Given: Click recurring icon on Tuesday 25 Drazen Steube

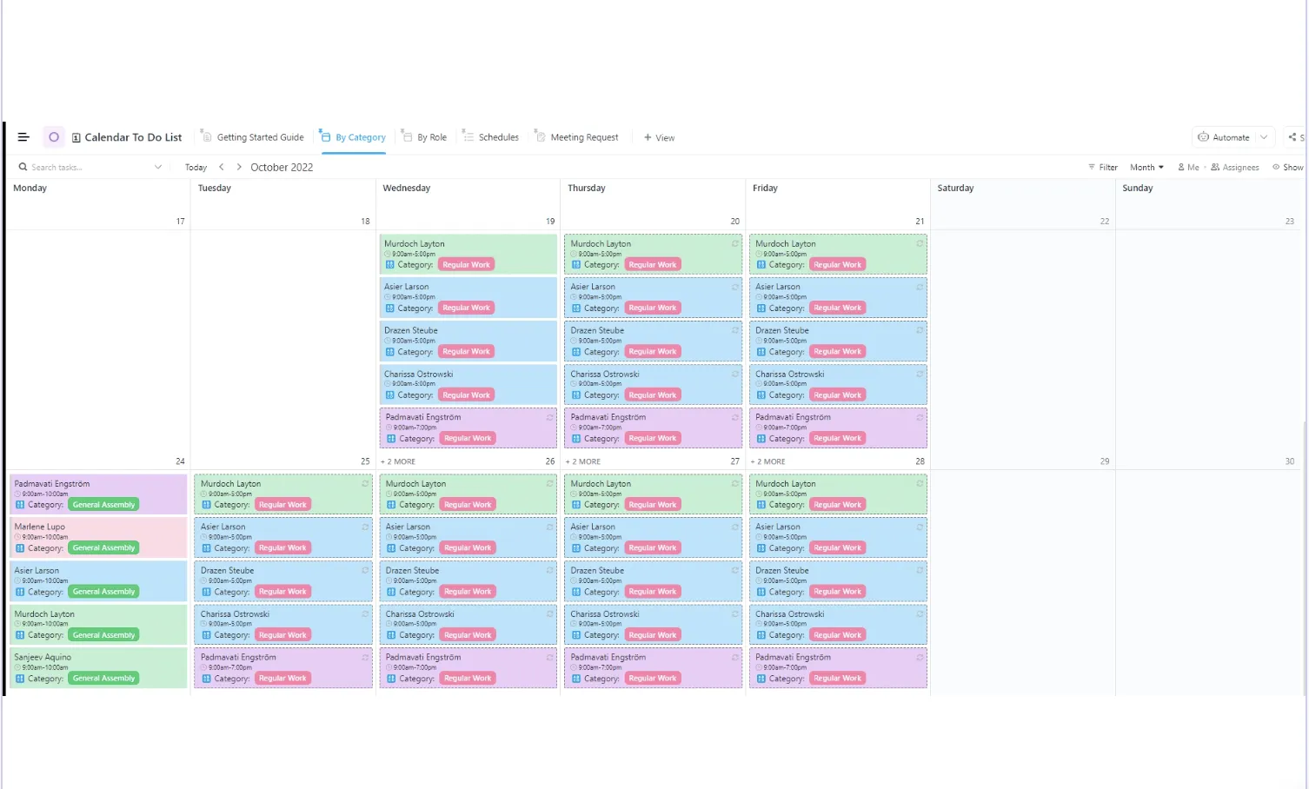Looking at the screenshot, I should pyautogui.click(x=365, y=570).
